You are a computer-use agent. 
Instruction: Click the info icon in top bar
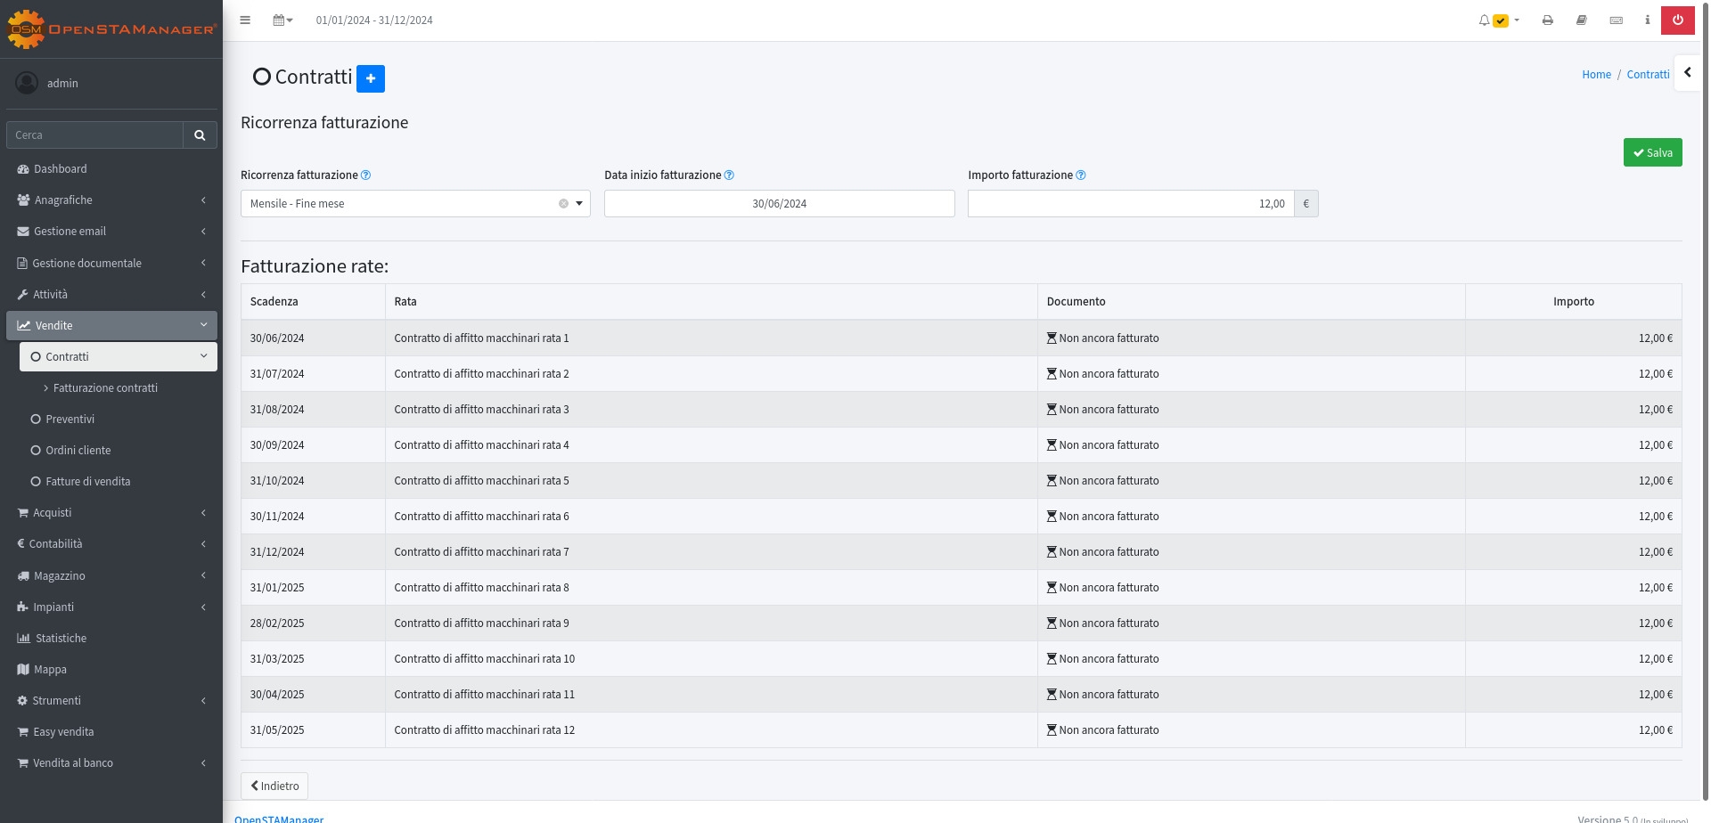point(1647,20)
